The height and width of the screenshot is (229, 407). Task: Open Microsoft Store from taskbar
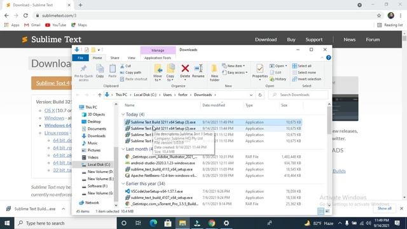tap(168, 223)
